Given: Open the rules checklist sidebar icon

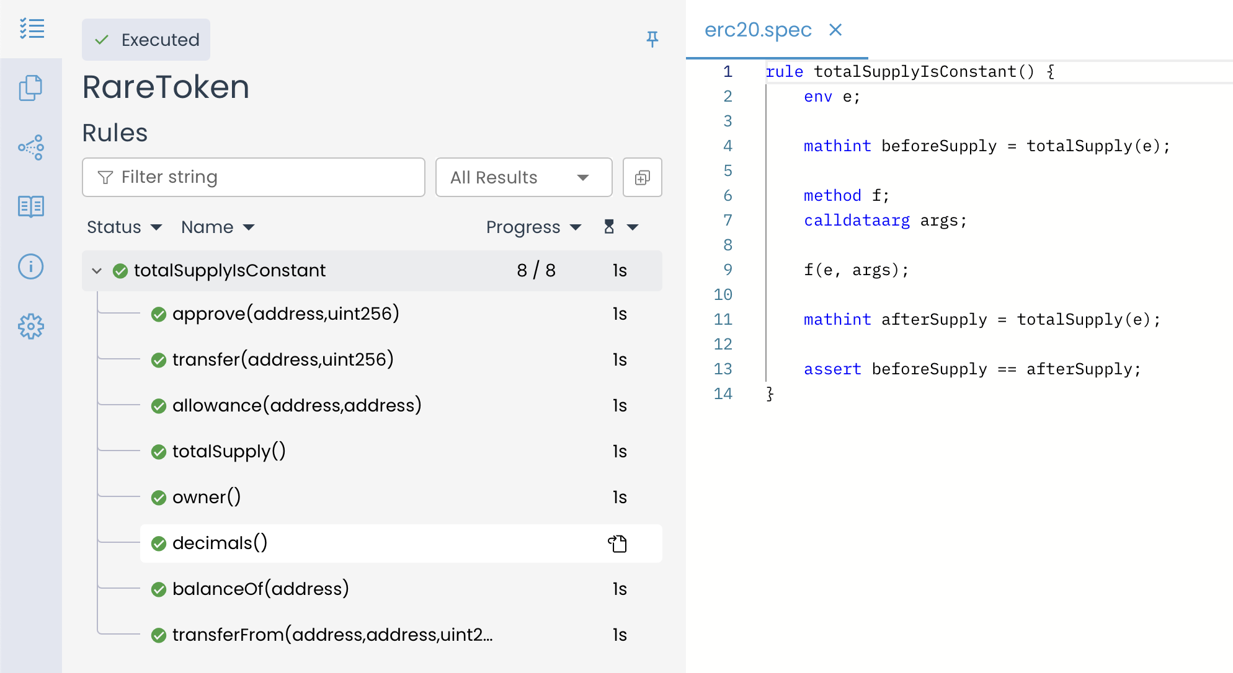Looking at the screenshot, I should point(31,29).
